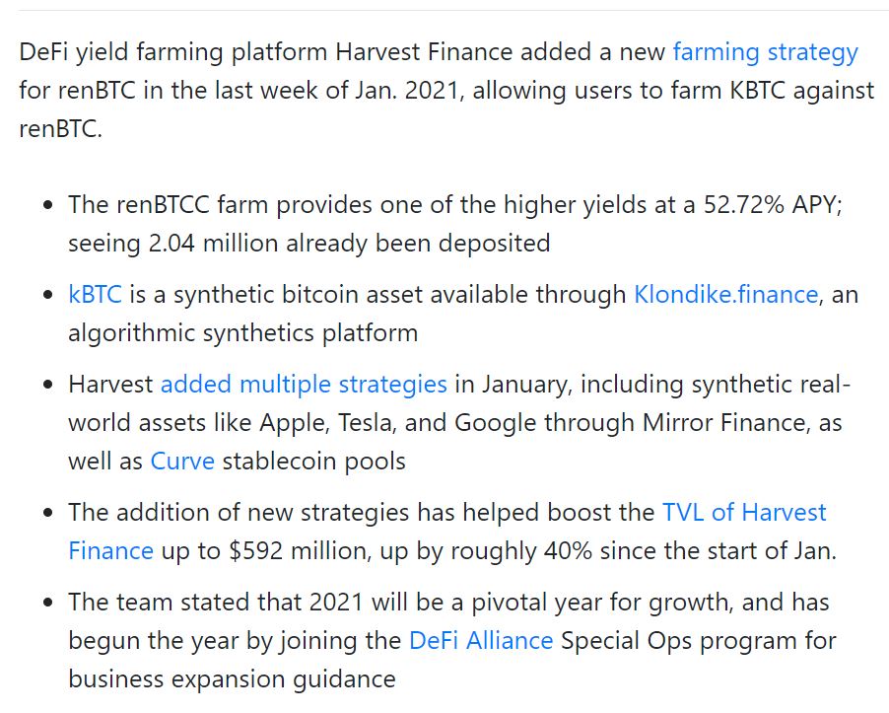The image size is (889, 713).
Task: Open 'added multiple strategies' link
Action: point(304,385)
